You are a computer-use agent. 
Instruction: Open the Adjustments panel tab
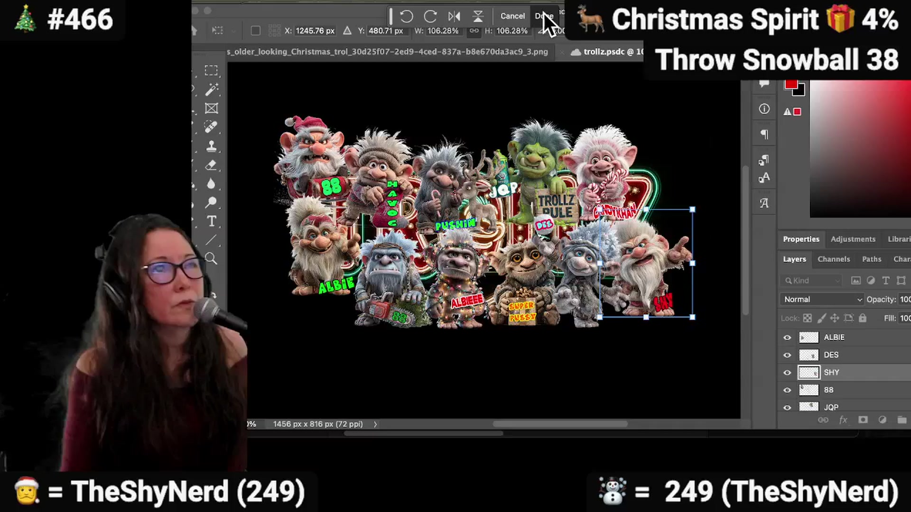click(x=853, y=239)
